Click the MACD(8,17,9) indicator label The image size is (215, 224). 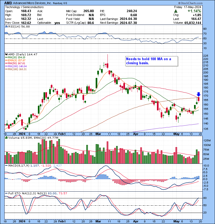[19, 166]
